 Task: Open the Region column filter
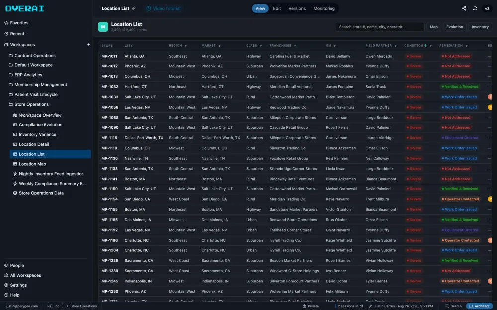point(186,46)
